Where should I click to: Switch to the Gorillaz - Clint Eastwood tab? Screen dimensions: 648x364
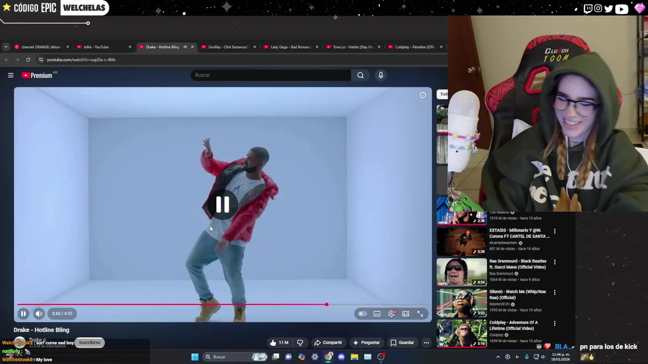click(x=228, y=47)
